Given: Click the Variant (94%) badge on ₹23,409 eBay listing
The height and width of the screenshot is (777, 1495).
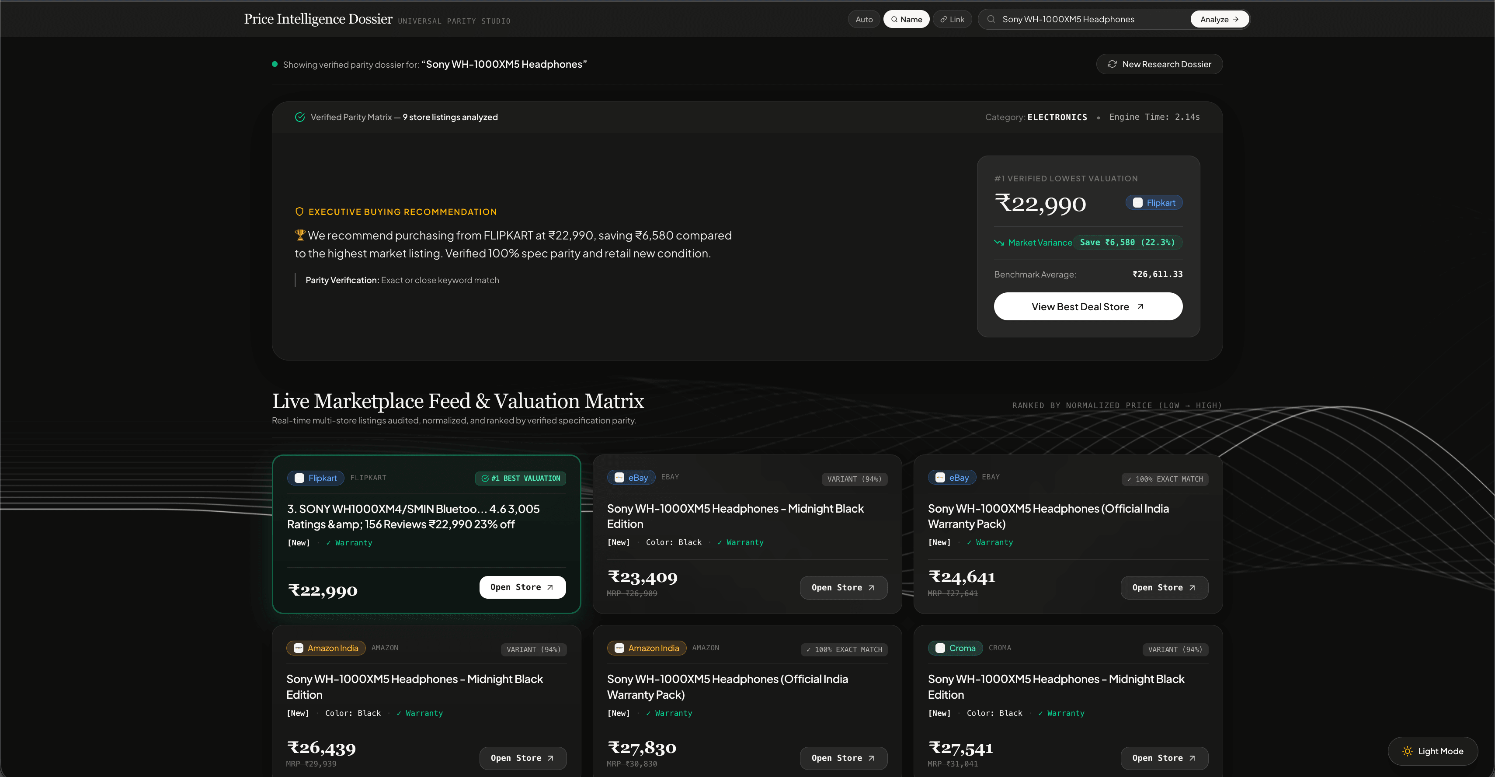Looking at the screenshot, I should tap(854, 479).
